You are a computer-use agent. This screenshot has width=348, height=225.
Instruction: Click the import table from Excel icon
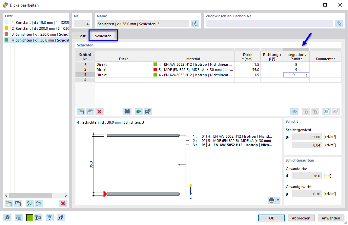(336, 112)
